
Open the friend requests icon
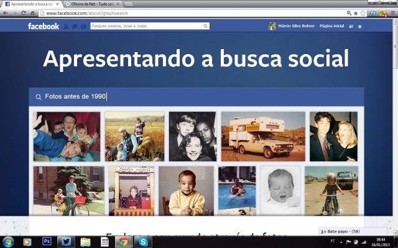67,26
